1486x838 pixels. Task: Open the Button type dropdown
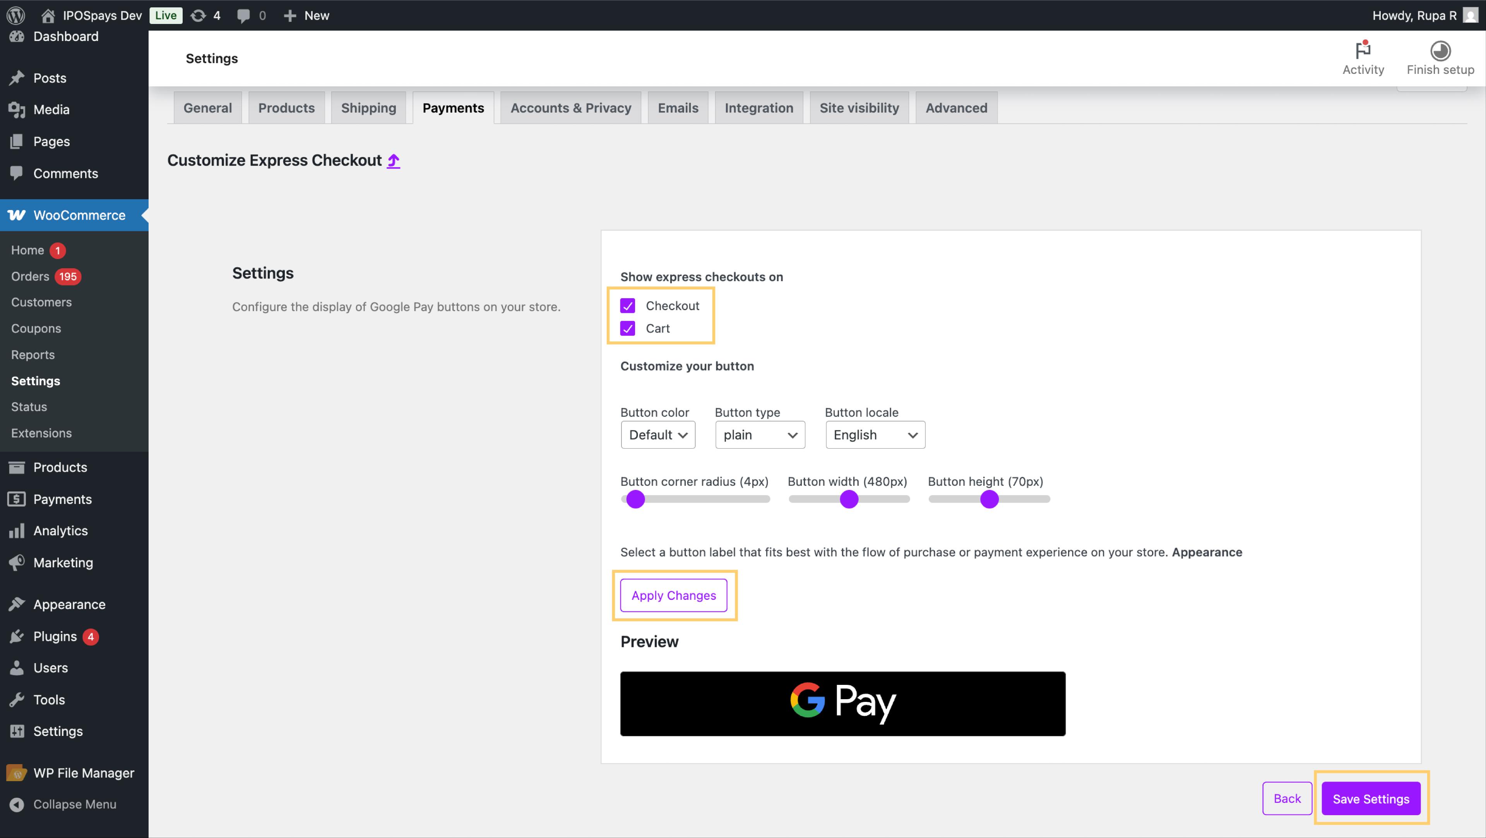(760, 435)
